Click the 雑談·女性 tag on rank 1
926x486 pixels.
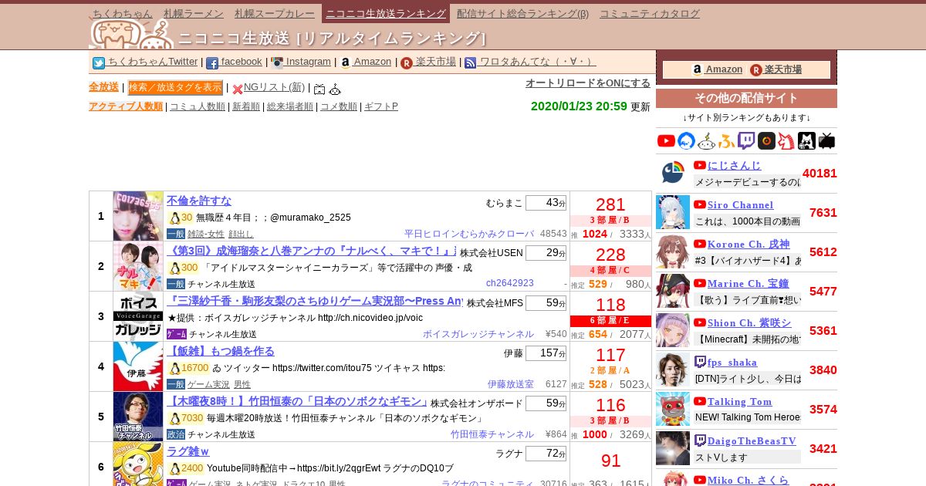pyautogui.click(x=206, y=234)
